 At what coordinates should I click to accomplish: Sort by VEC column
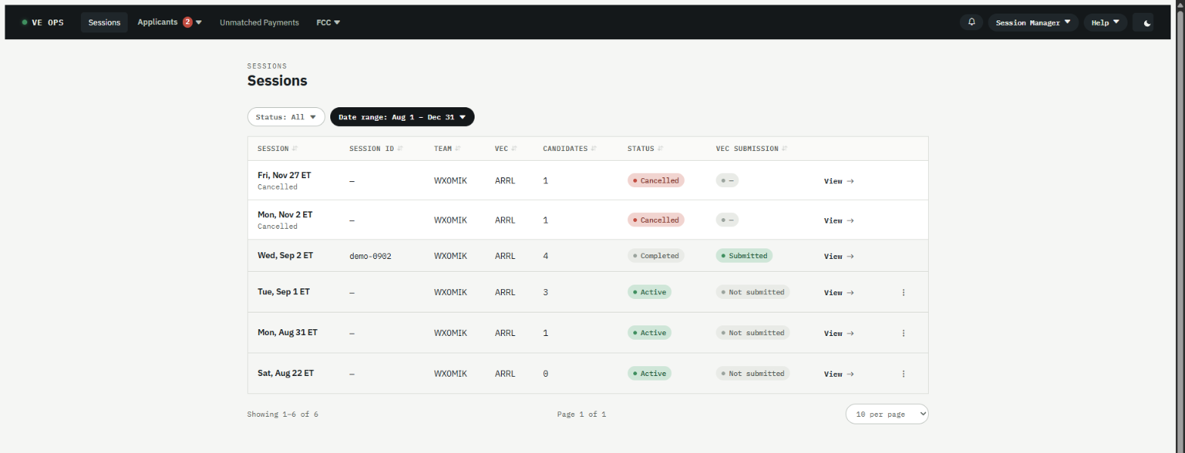(506, 149)
